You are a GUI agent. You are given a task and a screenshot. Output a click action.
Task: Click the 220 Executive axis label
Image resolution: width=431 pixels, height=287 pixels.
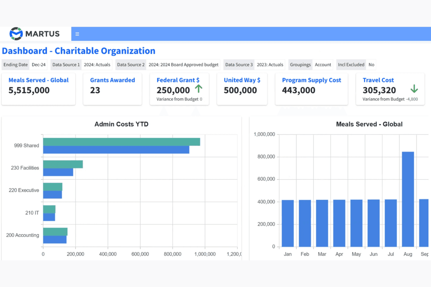(24, 190)
